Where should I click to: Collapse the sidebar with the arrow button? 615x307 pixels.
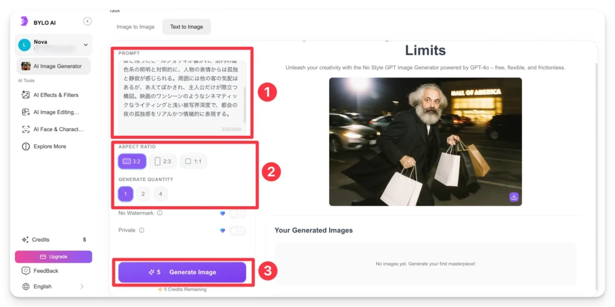88,21
